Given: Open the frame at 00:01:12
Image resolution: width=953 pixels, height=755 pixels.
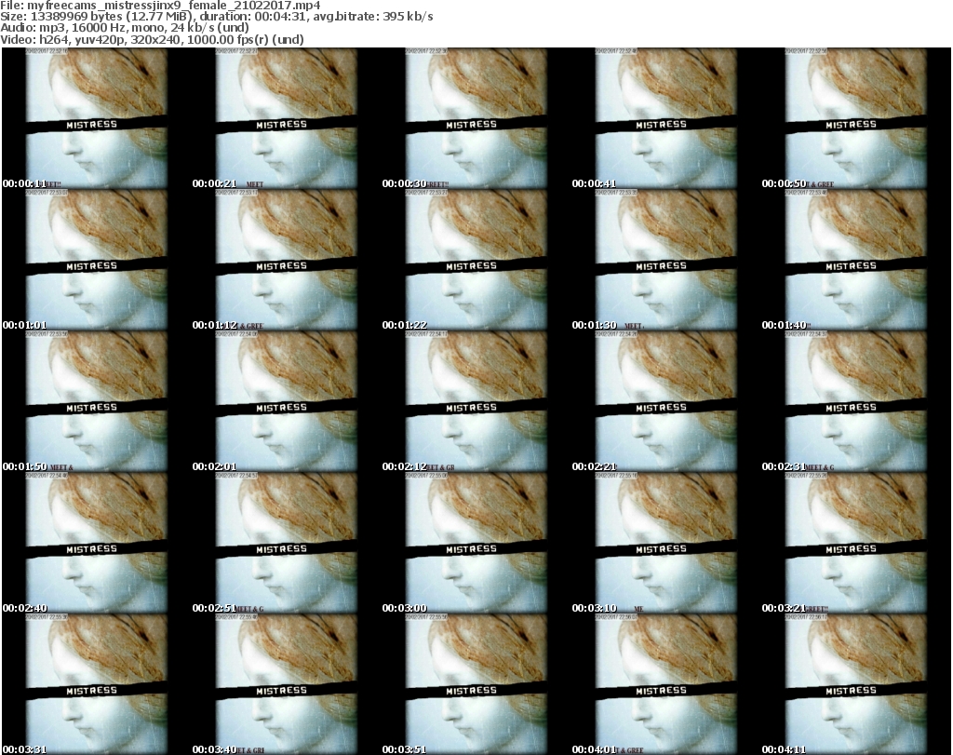Looking at the screenshot, I should 287,260.
